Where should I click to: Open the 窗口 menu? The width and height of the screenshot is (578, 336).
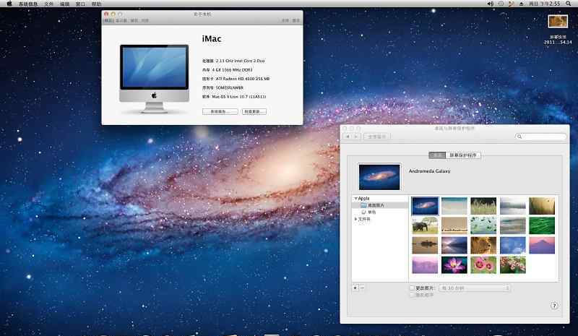[x=80, y=4]
